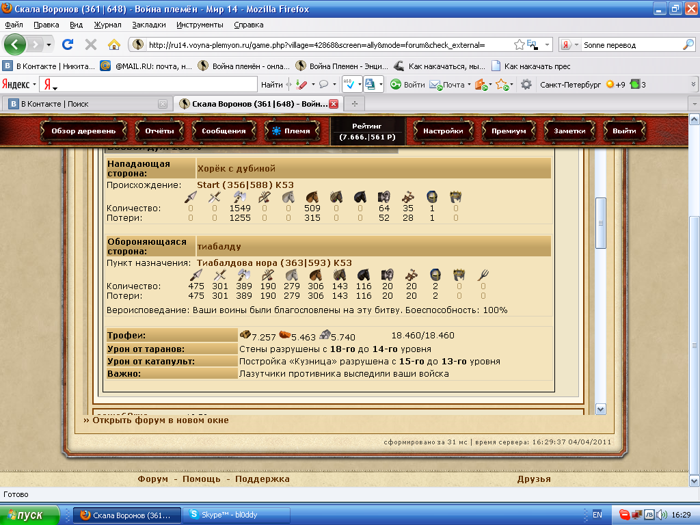Expand the Яндекс logo dropdown
This screenshot has height=525, width=700.
click(x=34, y=84)
